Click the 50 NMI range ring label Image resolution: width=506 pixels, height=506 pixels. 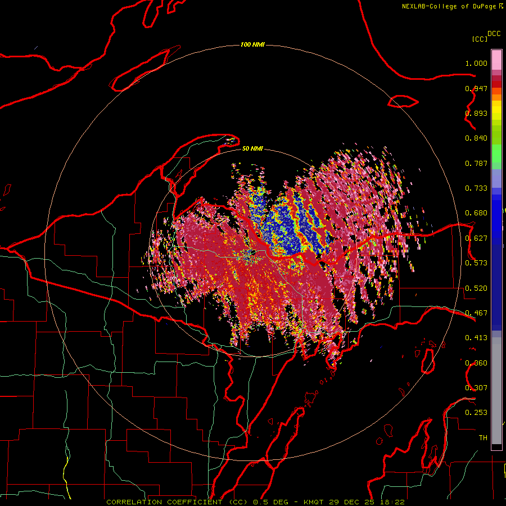click(x=252, y=148)
